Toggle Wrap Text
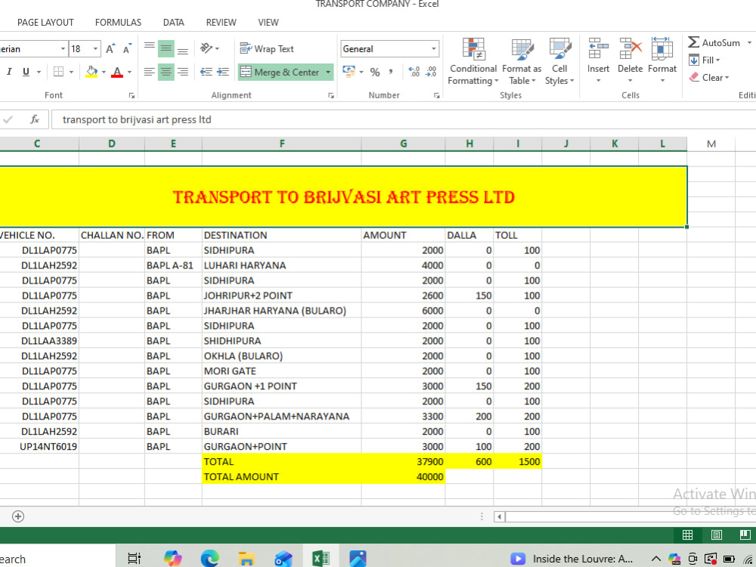 [x=267, y=48]
